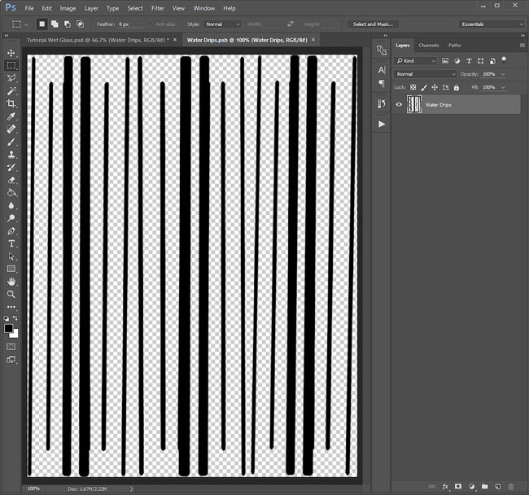Select the Dodge tool
The width and height of the screenshot is (529, 495).
(11, 218)
